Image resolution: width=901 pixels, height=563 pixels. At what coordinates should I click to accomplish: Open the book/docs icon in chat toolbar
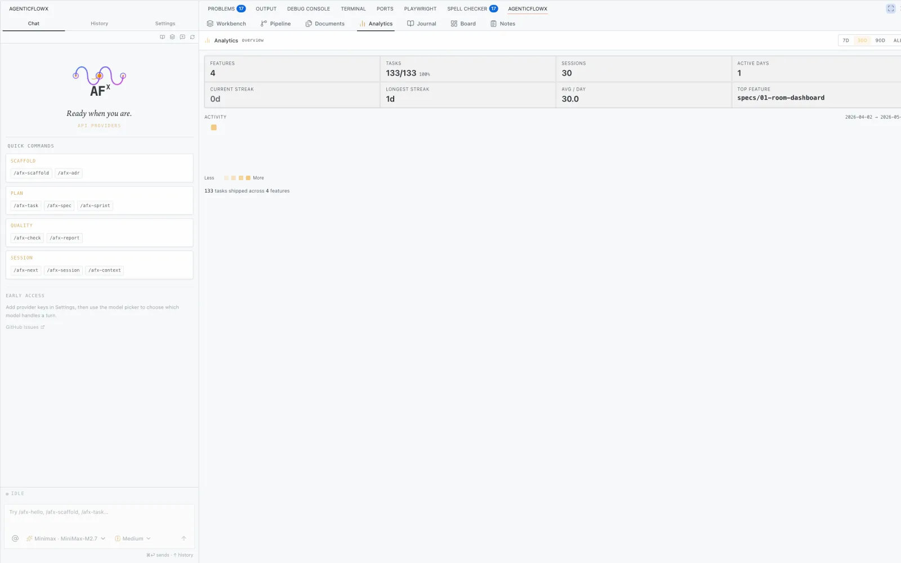point(162,37)
